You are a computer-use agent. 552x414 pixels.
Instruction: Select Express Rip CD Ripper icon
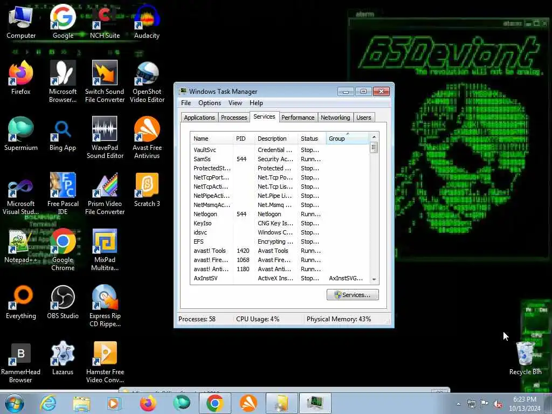[105, 306]
